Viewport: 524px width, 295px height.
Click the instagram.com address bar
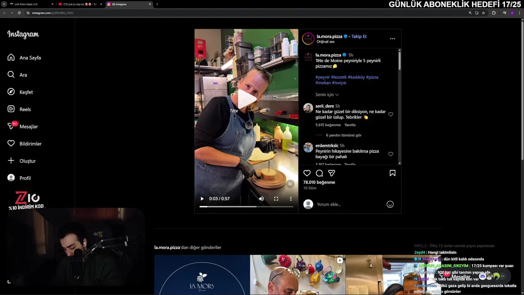tap(246, 13)
